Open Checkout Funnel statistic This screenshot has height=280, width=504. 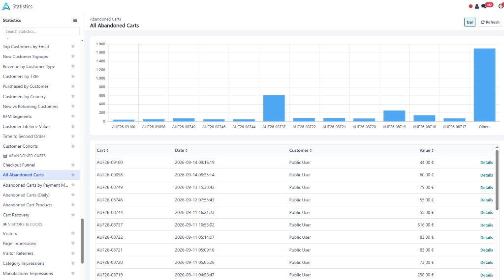pyautogui.click(x=19, y=165)
